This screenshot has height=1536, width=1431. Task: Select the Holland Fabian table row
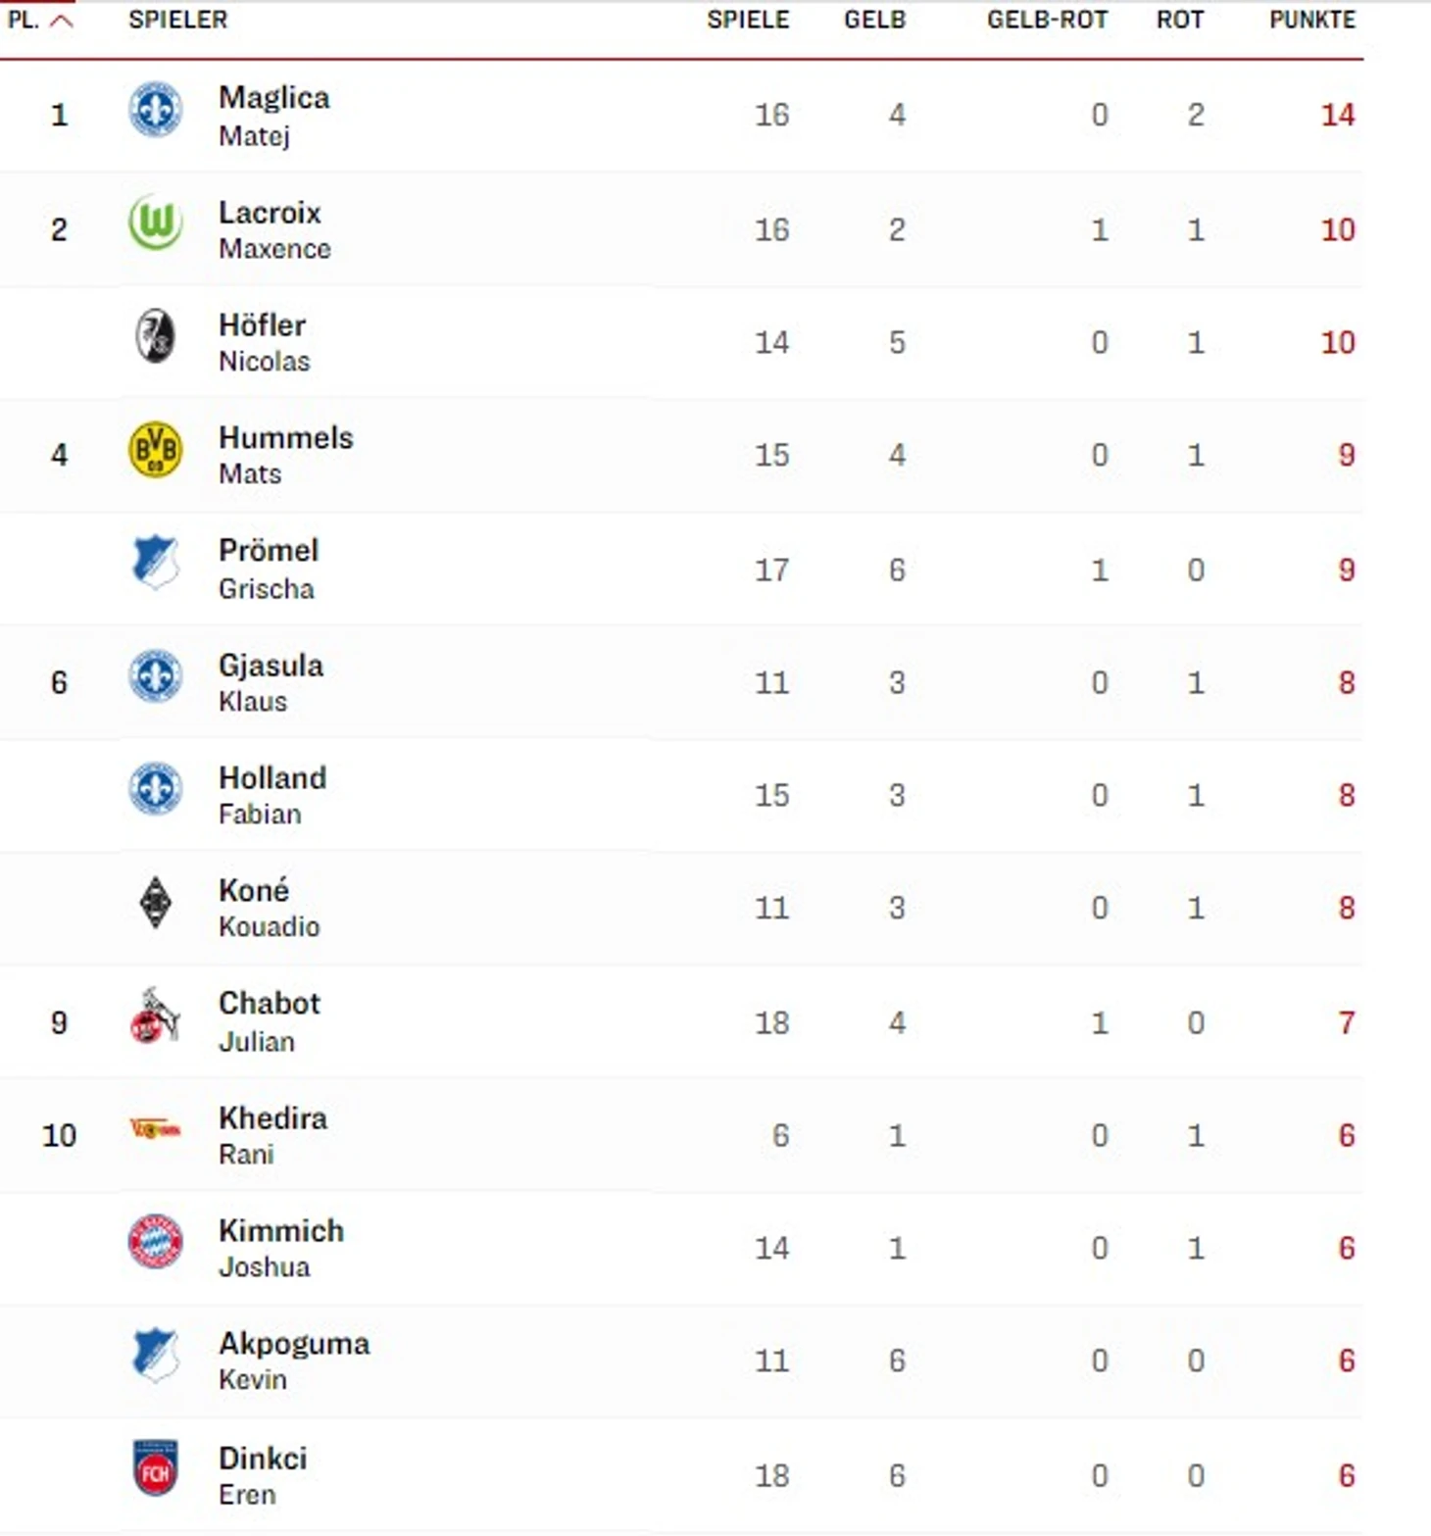pyautogui.click(x=681, y=795)
